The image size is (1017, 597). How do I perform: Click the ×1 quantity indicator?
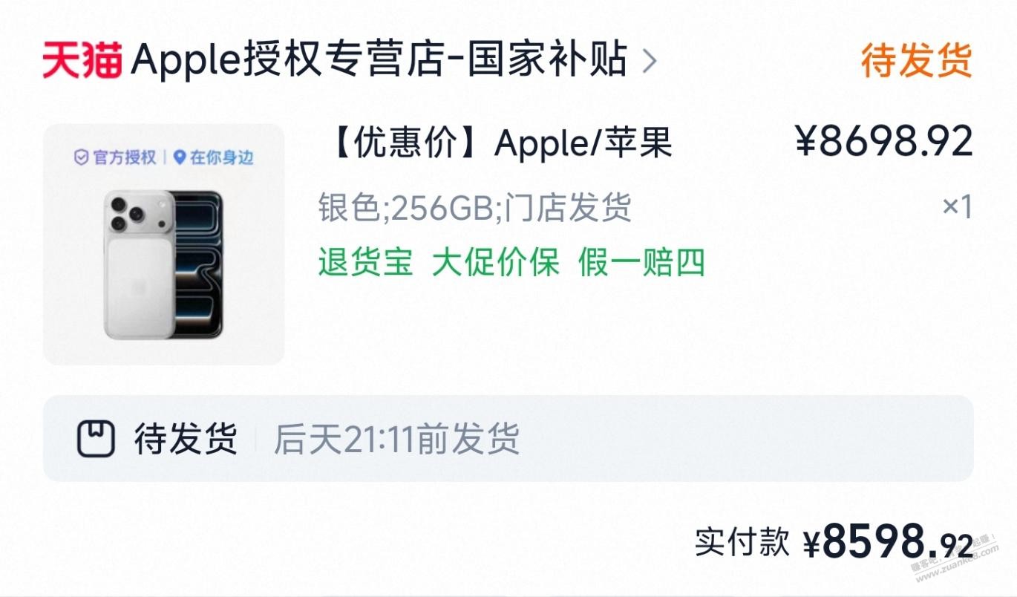[x=957, y=207]
